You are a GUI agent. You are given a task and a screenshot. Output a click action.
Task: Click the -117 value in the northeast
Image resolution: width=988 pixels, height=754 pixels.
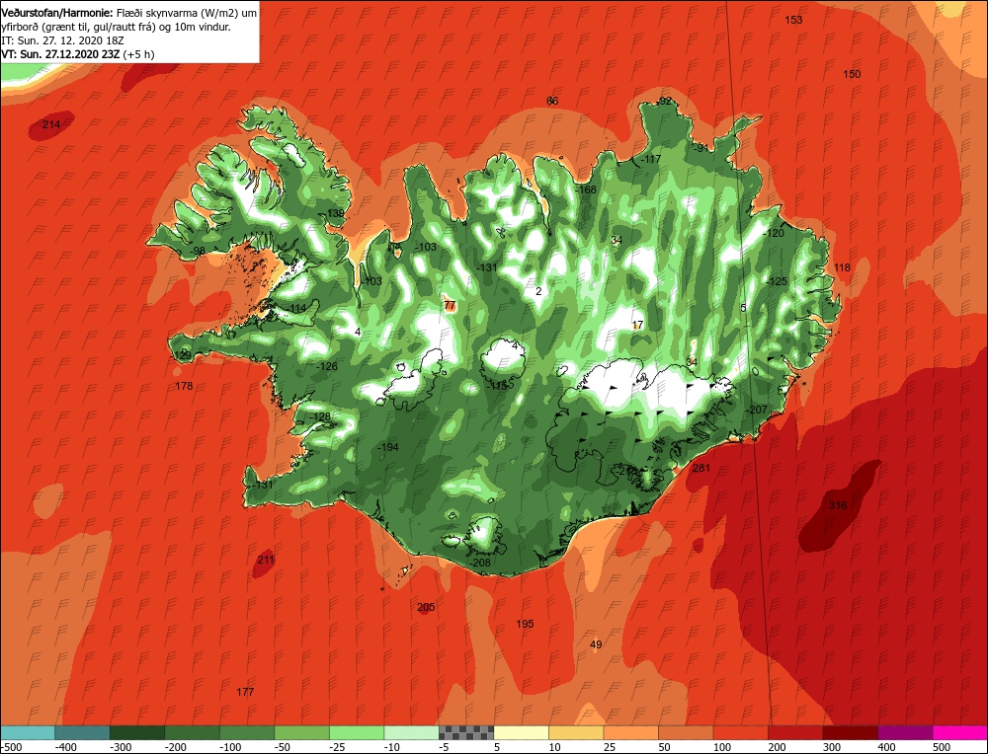(x=650, y=159)
